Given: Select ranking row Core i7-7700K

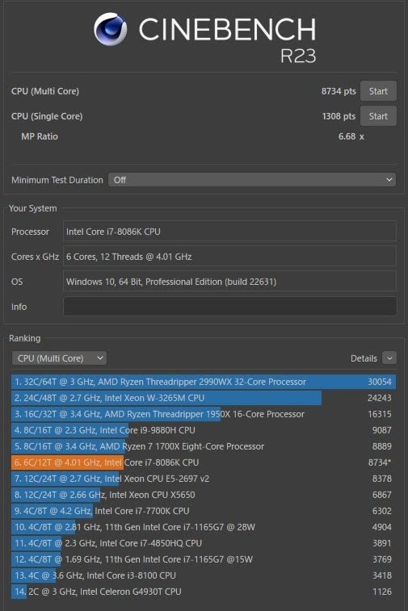Looking at the screenshot, I should [x=204, y=511].
